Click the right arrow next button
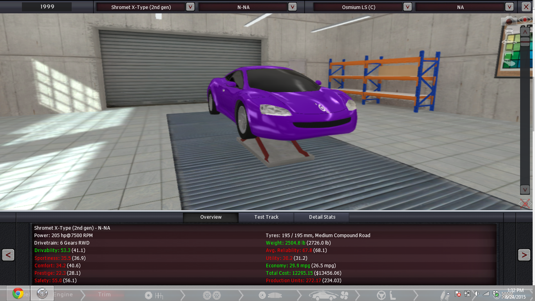This screenshot has height=301, width=535. click(x=524, y=255)
